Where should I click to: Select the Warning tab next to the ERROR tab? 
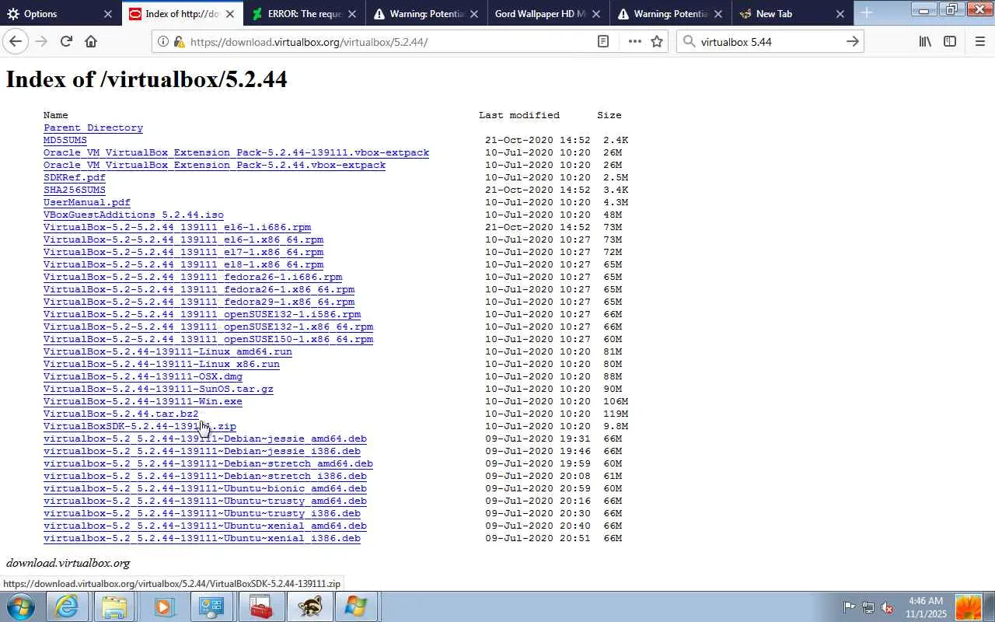click(426, 14)
